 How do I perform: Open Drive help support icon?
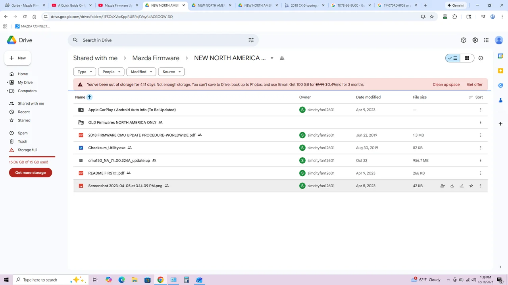tap(464, 40)
